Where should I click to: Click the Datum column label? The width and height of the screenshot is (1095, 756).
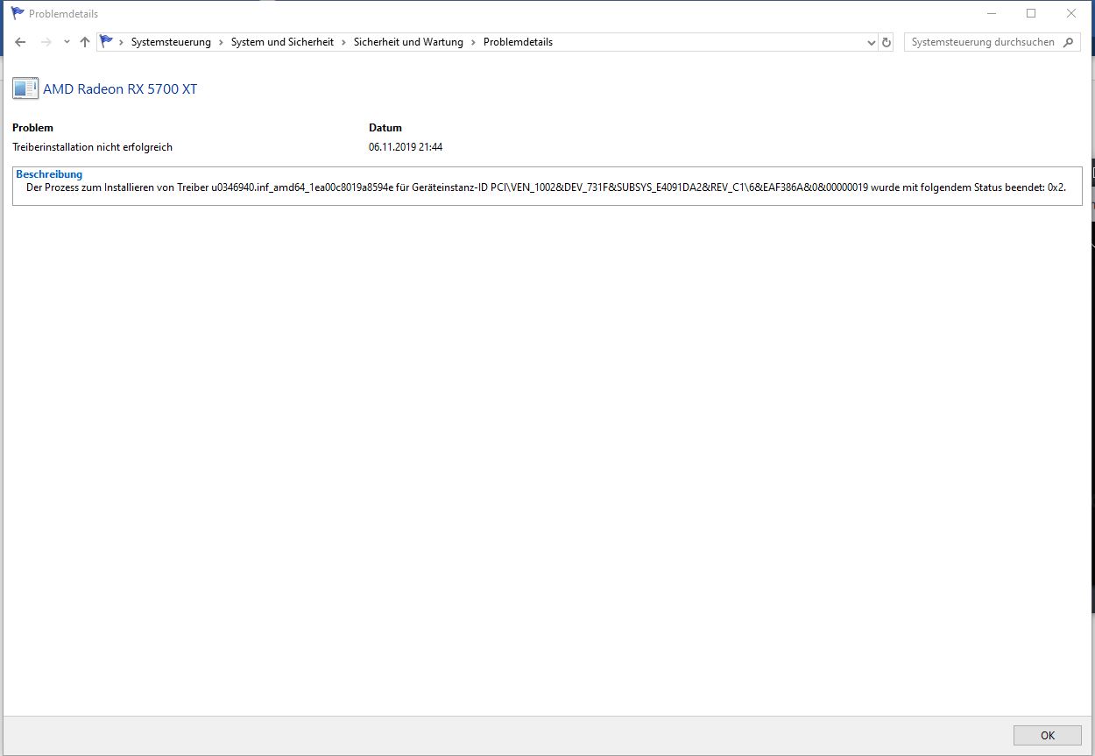[x=385, y=128]
